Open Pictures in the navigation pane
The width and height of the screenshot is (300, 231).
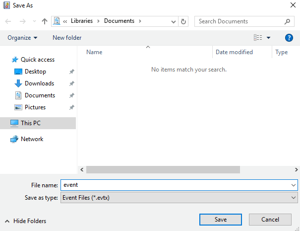(x=35, y=107)
